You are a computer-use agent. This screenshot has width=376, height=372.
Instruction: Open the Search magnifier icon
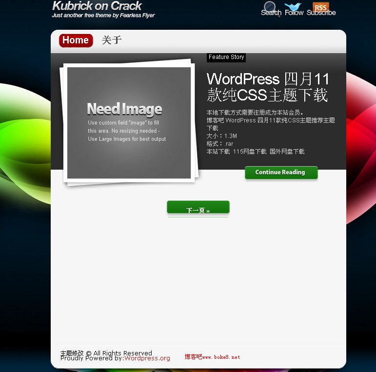coord(271,9)
